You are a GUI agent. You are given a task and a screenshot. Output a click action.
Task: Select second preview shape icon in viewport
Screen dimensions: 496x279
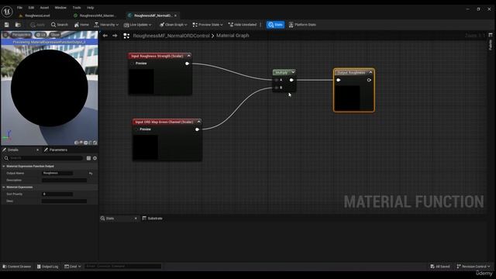(x=81, y=143)
